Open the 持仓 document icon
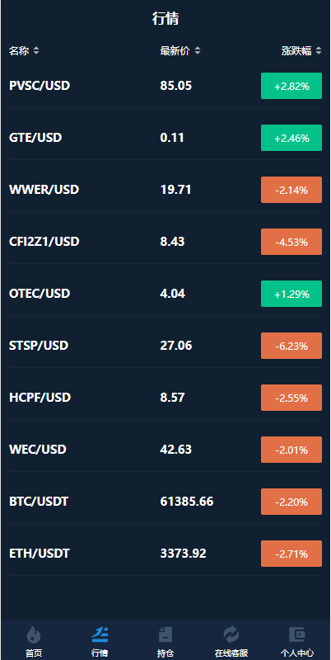The image size is (331, 660). click(165, 634)
